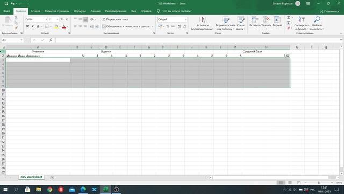The width and height of the screenshot is (344, 194).
Task: Expand Объединить и поместить в центре arrow
Action: coord(153,26)
